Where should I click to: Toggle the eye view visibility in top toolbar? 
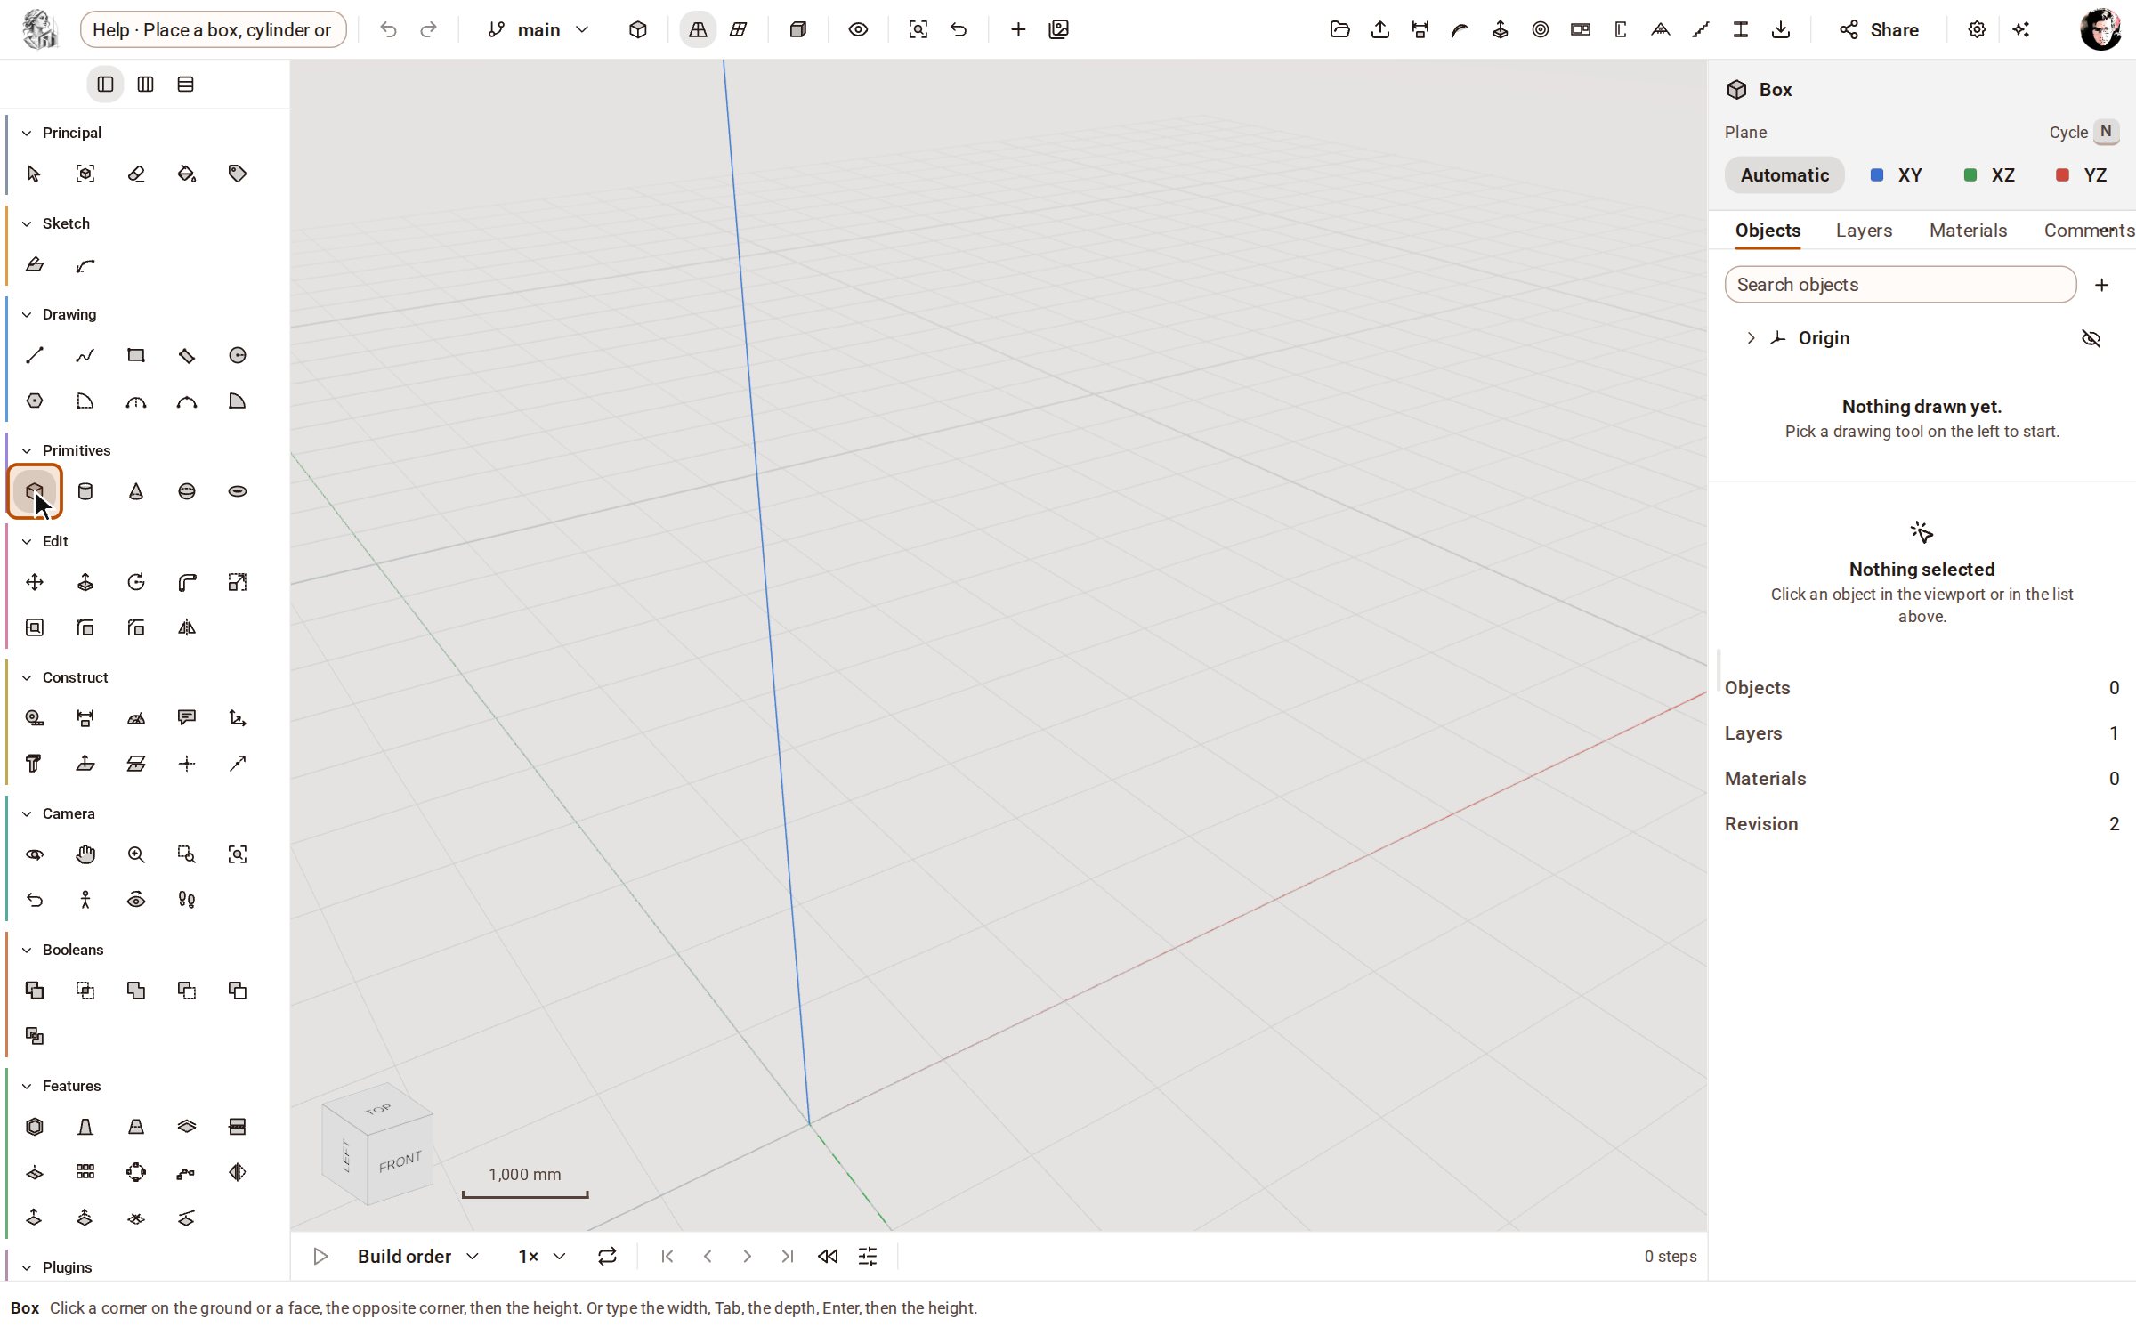(x=858, y=29)
